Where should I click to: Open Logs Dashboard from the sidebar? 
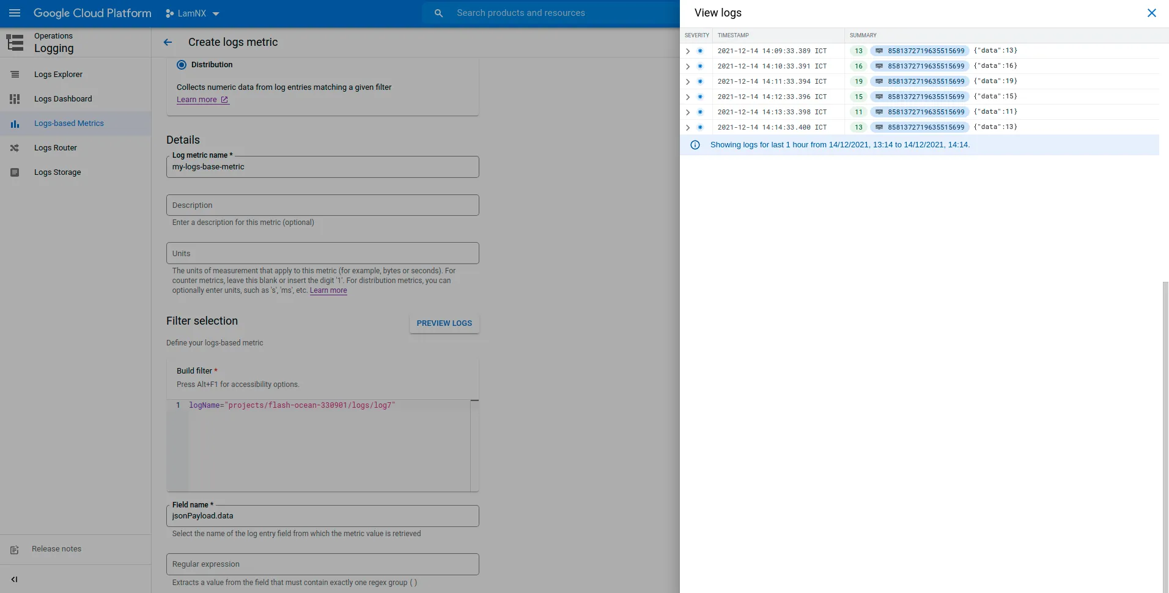point(75,99)
